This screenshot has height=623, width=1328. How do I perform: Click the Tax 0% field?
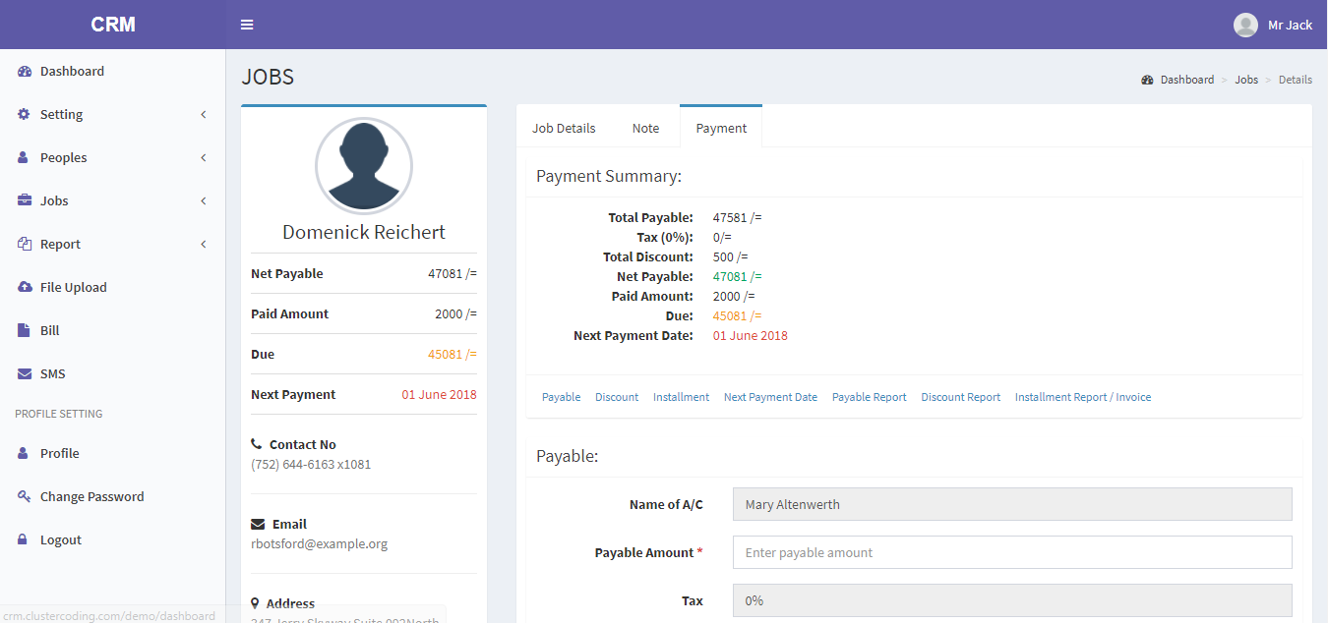click(x=1012, y=600)
